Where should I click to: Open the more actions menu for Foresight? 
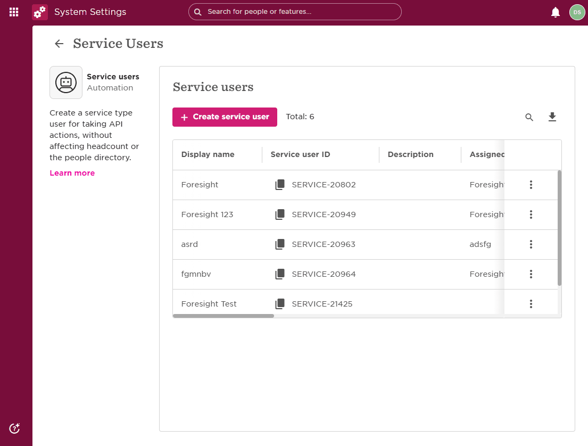tap(531, 185)
